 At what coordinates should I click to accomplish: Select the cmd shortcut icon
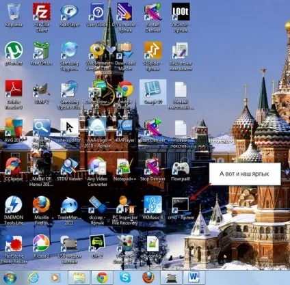pyautogui.click(x=181, y=205)
